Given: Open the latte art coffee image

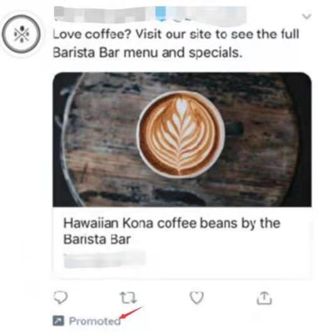Looking at the screenshot, I should click(x=182, y=139).
